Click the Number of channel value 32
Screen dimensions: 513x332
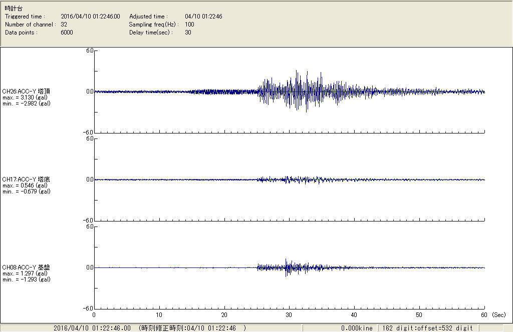tap(64, 24)
